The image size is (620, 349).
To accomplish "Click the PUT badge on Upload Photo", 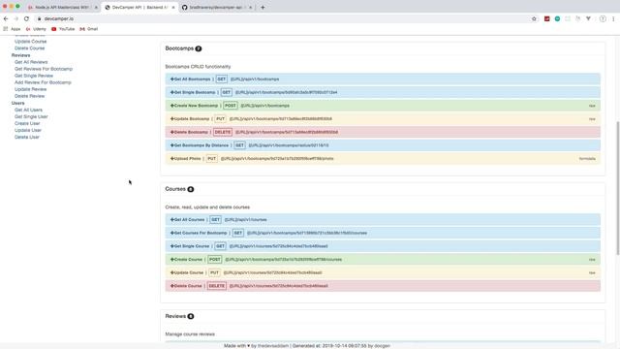I will (x=211, y=158).
